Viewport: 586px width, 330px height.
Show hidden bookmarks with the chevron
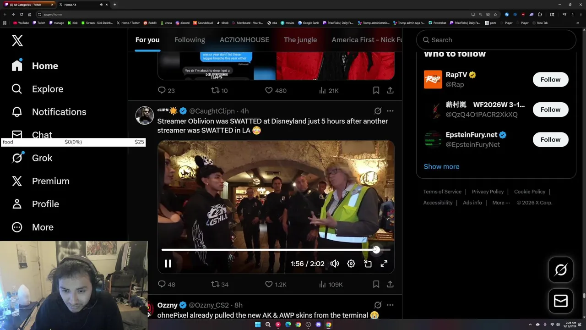point(577,22)
